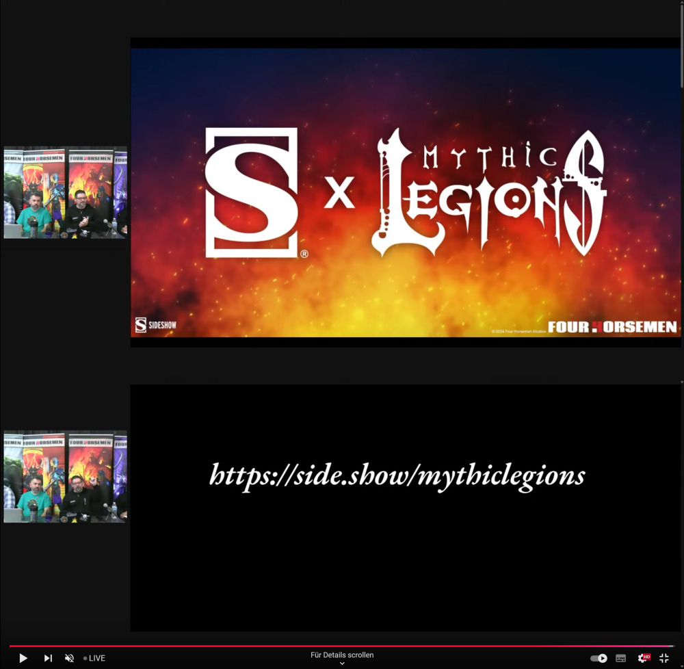
Task: Expand details with the down chevron
Action: point(342,664)
